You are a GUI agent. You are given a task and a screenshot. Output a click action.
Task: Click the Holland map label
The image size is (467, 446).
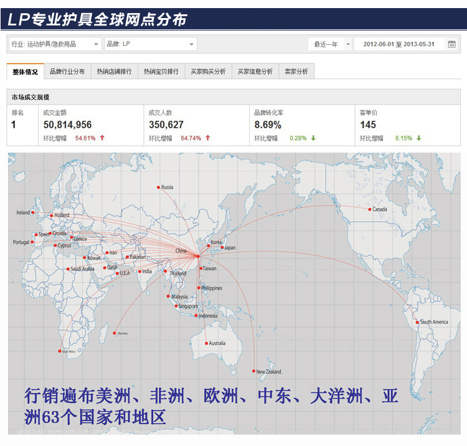(62, 215)
